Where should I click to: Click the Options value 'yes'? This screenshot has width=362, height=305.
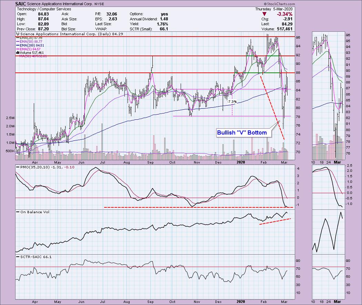(164, 14)
